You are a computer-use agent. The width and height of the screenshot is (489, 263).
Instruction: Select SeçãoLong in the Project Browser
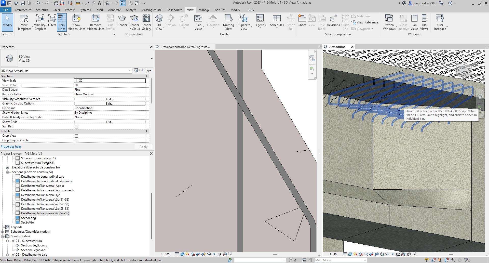click(x=28, y=218)
